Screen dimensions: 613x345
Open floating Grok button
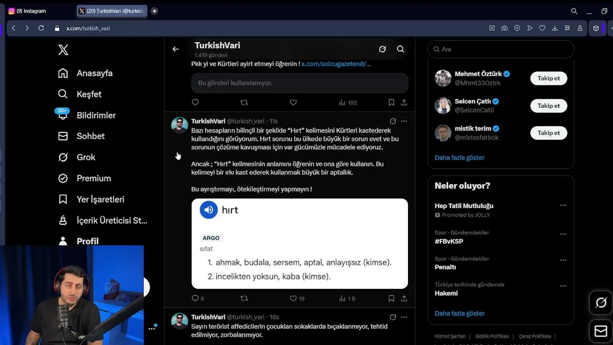[x=601, y=303]
